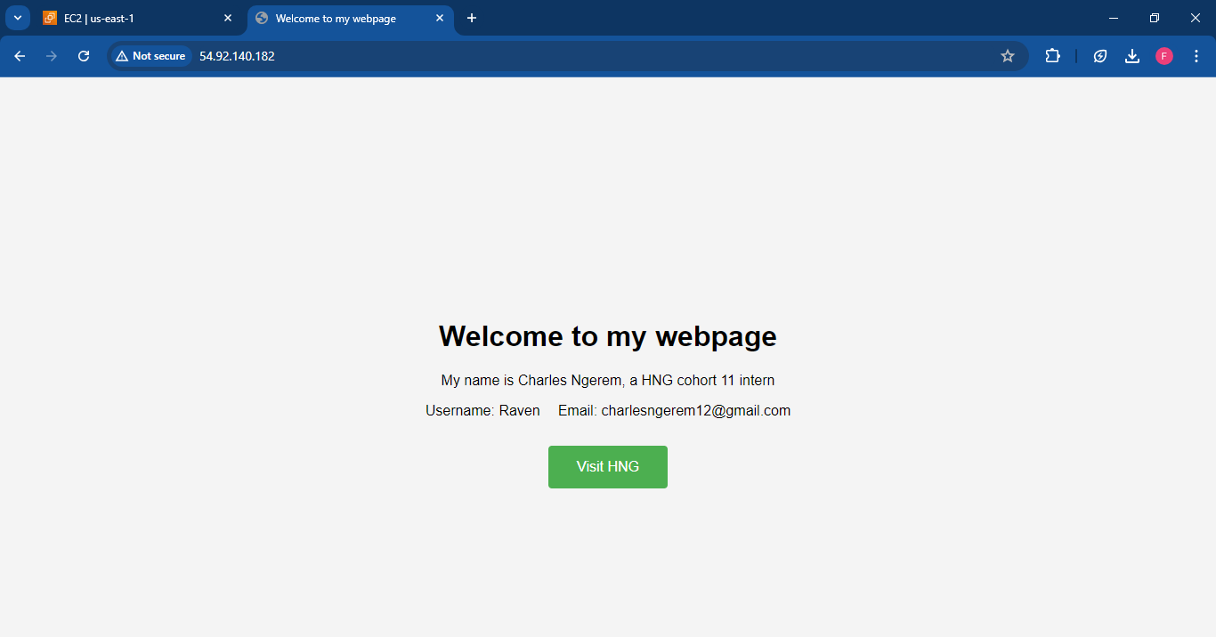The height and width of the screenshot is (637, 1216).
Task: Click the page heading Welcome to my webpage
Action: click(607, 336)
